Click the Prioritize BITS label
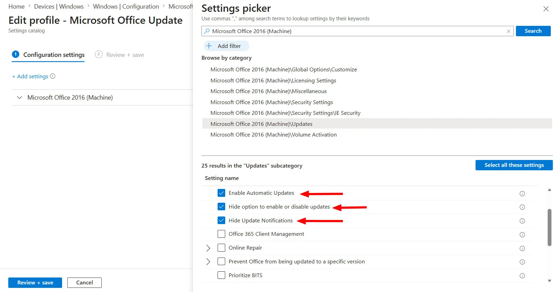The width and height of the screenshot is (558, 292). coord(246,275)
